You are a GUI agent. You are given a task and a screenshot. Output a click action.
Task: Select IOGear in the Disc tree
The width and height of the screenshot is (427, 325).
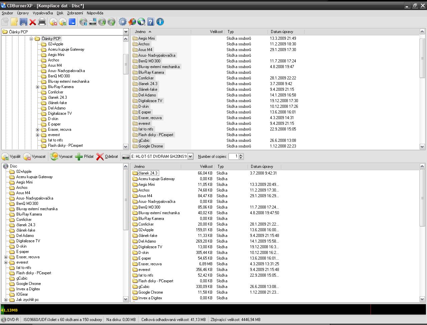(22, 294)
